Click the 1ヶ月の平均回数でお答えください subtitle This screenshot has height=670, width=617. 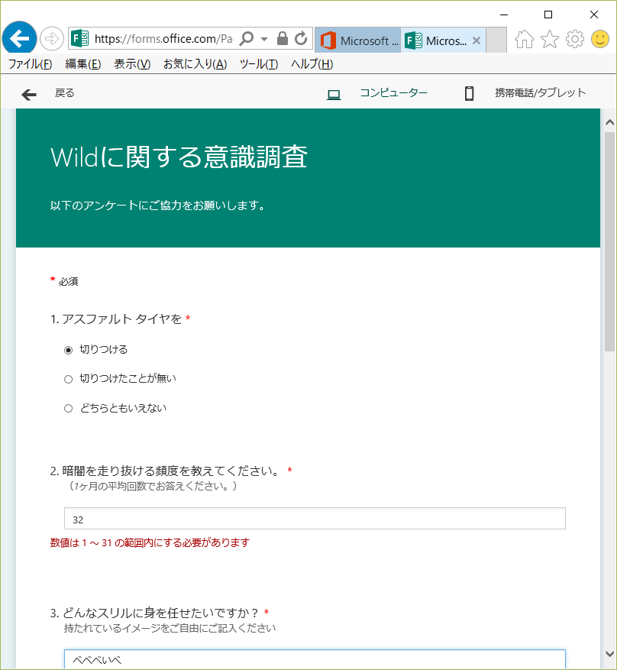[153, 486]
